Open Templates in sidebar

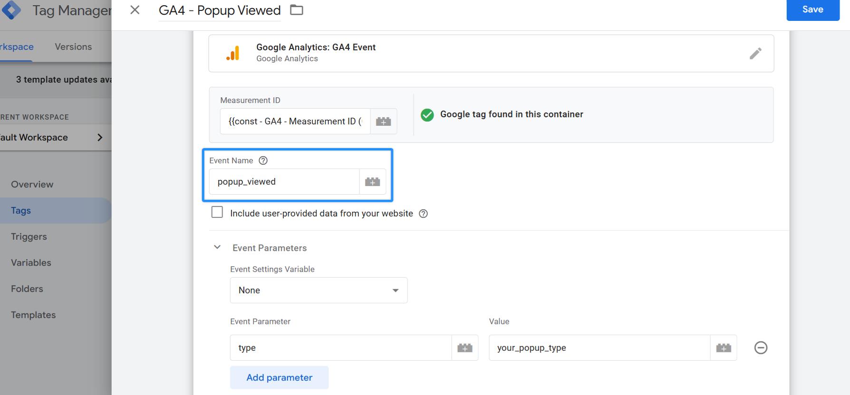tap(33, 315)
